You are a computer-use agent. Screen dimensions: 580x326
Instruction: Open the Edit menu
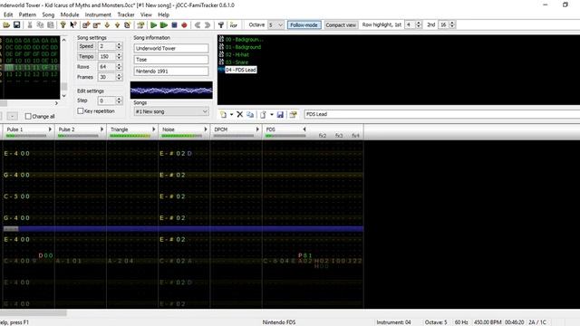coord(8,14)
